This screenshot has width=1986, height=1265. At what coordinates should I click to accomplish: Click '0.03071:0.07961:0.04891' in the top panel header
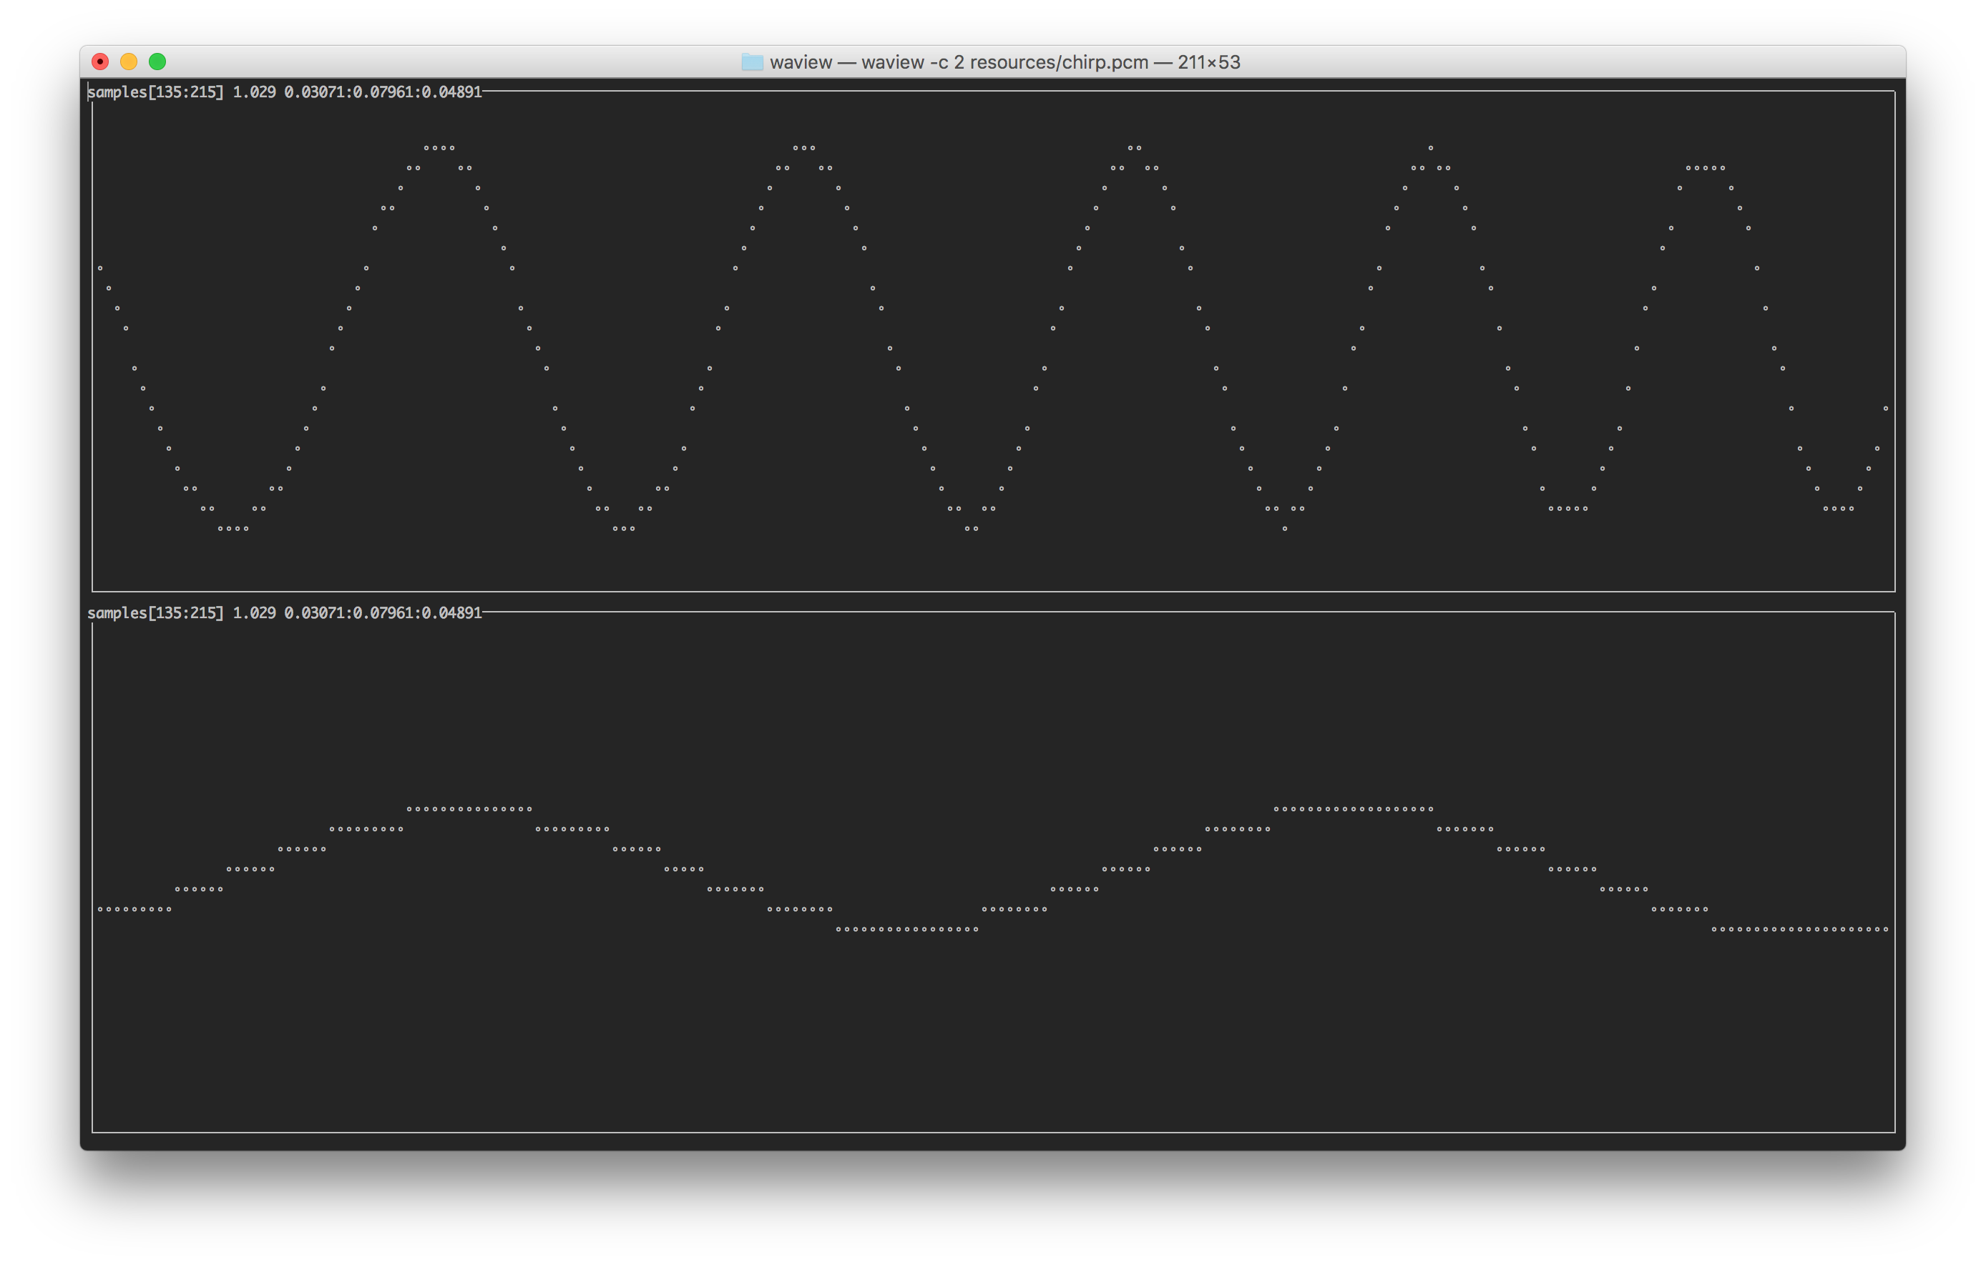(x=383, y=92)
